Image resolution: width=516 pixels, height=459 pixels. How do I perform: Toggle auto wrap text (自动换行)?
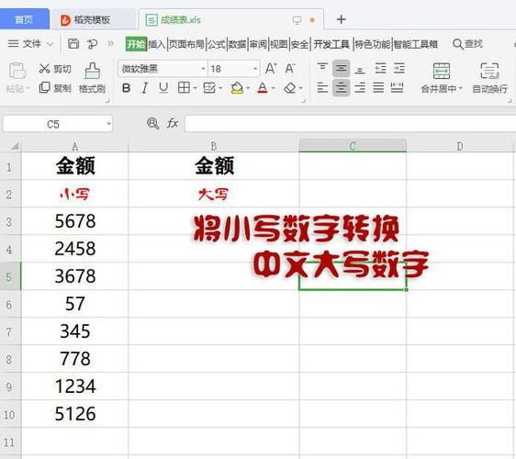pos(489,78)
